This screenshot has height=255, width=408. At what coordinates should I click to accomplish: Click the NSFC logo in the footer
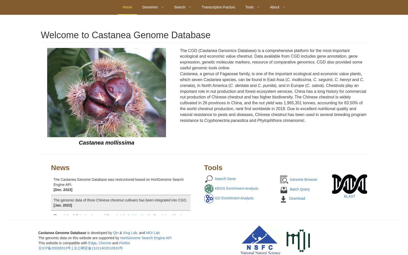[x=260, y=240]
